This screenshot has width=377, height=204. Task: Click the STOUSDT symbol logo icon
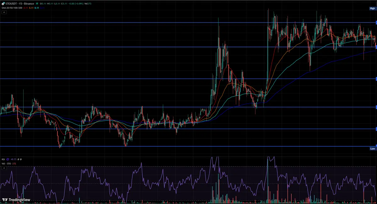(x=3, y=4)
